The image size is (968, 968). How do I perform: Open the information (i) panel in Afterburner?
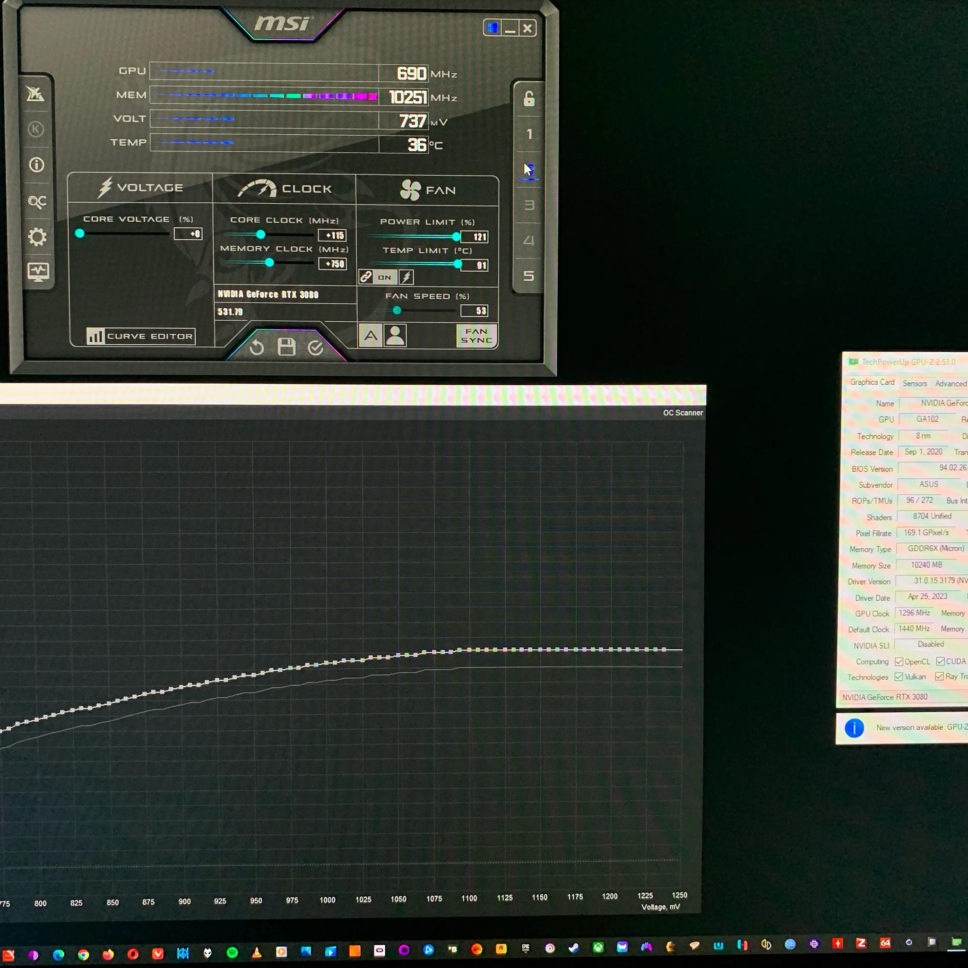click(36, 165)
